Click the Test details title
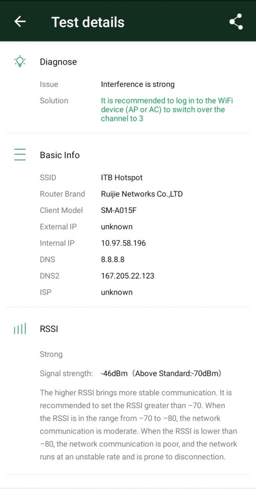Image resolution: width=256 pixels, height=489 pixels. pyautogui.click(x=88, y=22)
